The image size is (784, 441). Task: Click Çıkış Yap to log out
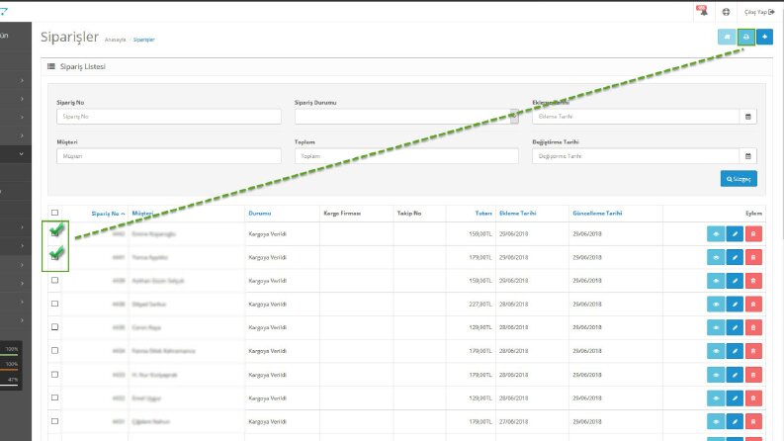[759, 12]
